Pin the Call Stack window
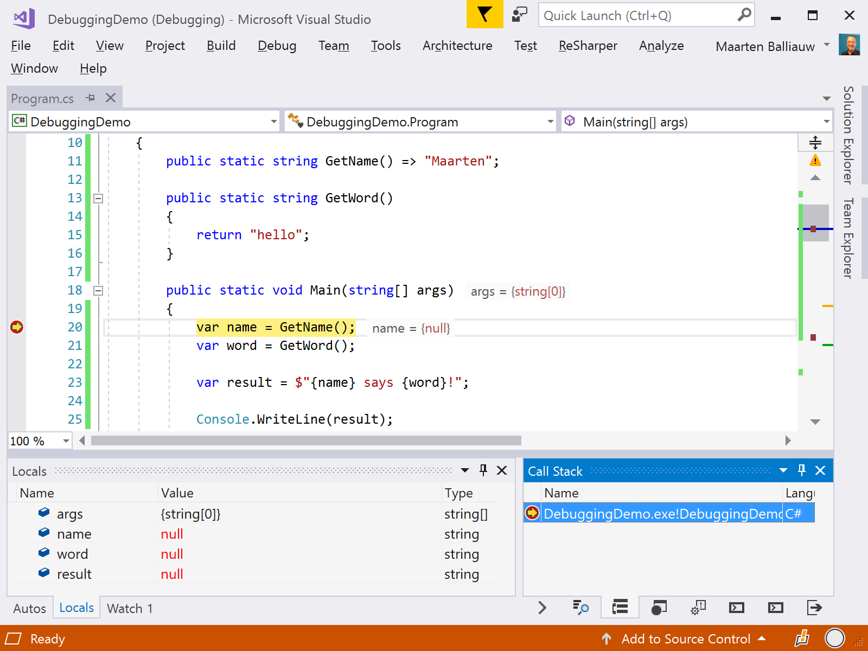This screenshot has height=651, width=868. pyautogui.click(x=802, y=470)
